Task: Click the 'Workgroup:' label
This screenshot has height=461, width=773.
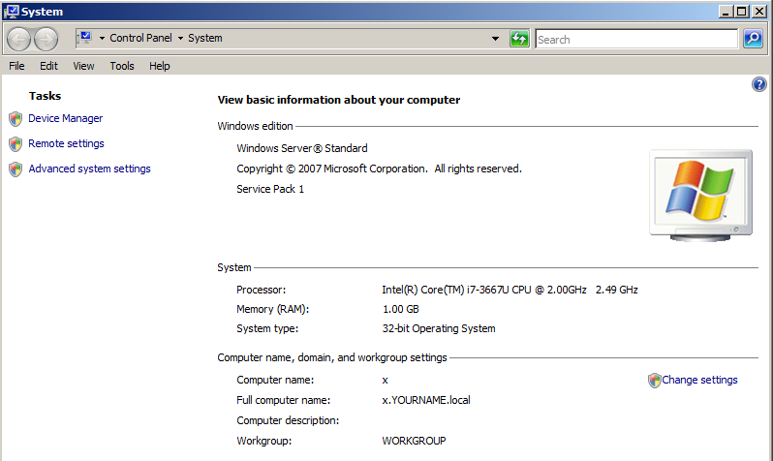Action: 264,441
